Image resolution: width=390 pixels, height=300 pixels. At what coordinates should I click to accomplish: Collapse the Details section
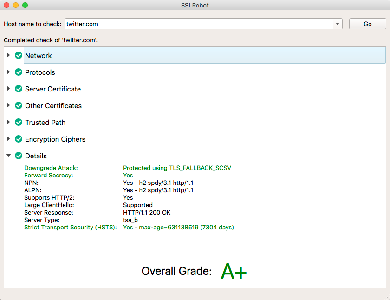(9, 156)
